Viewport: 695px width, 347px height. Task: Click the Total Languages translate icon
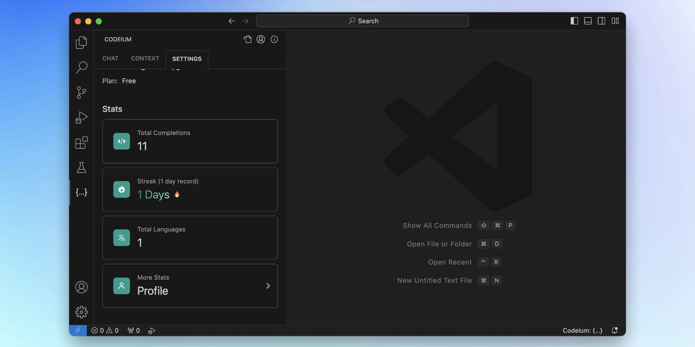tap(122, 238)
